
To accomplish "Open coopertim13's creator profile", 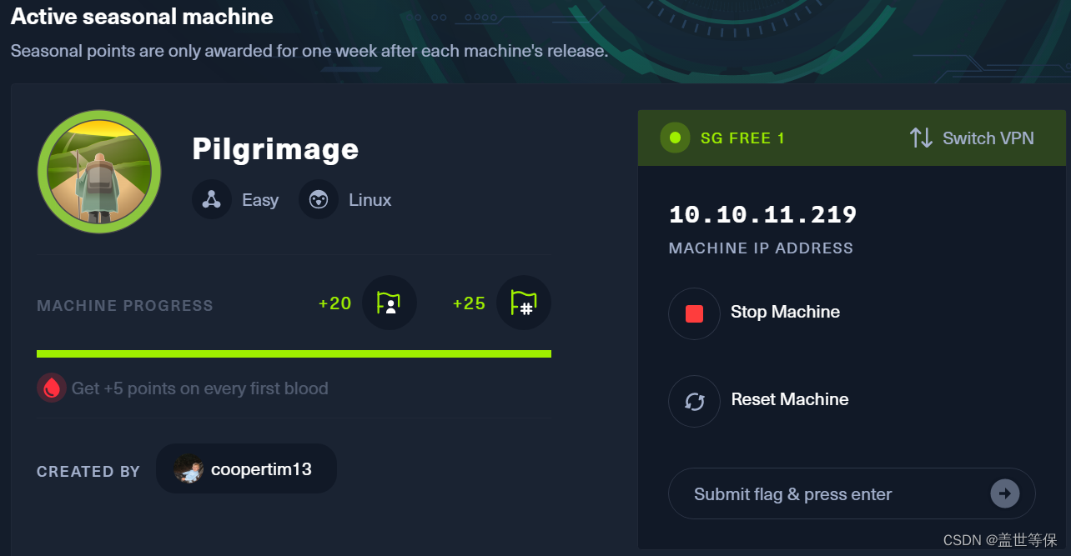I will tap(246, 468).
